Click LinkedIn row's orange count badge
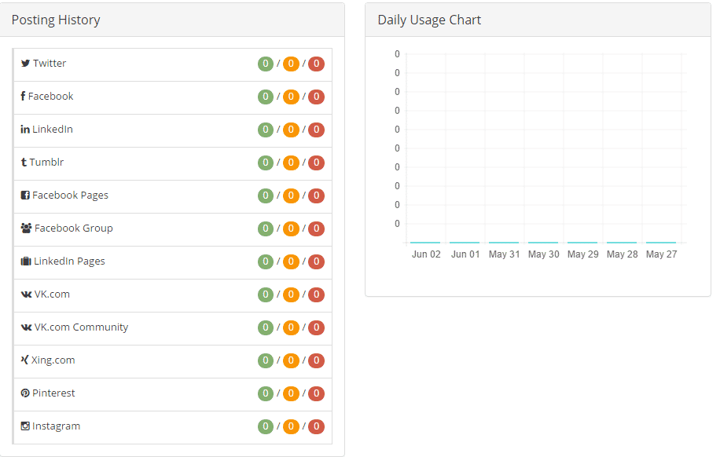 (291, 130)
